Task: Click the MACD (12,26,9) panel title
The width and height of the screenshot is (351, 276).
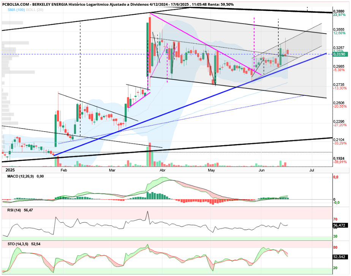Action: point(21,176)
